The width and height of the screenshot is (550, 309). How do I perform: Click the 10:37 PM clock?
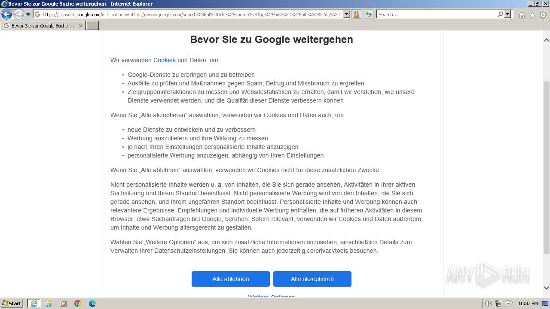528,303
